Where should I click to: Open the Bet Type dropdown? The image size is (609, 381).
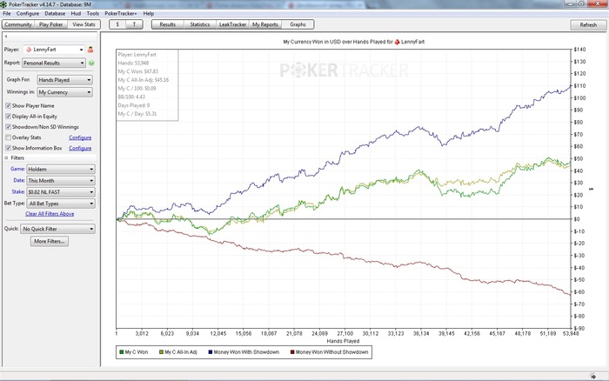(x=61, y=204)
